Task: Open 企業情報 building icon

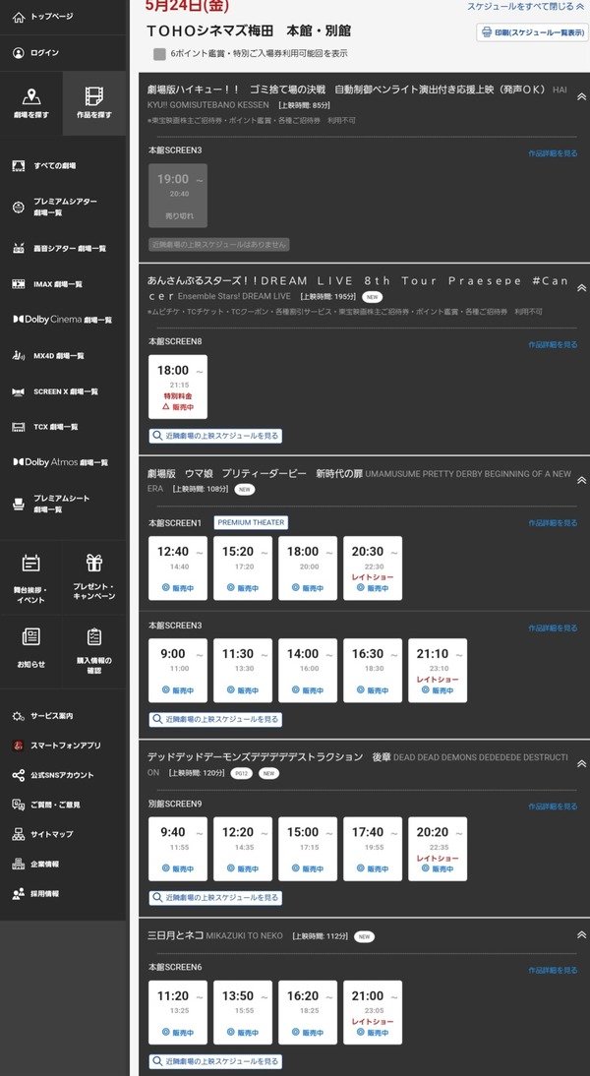Action: tap(19, 864)
